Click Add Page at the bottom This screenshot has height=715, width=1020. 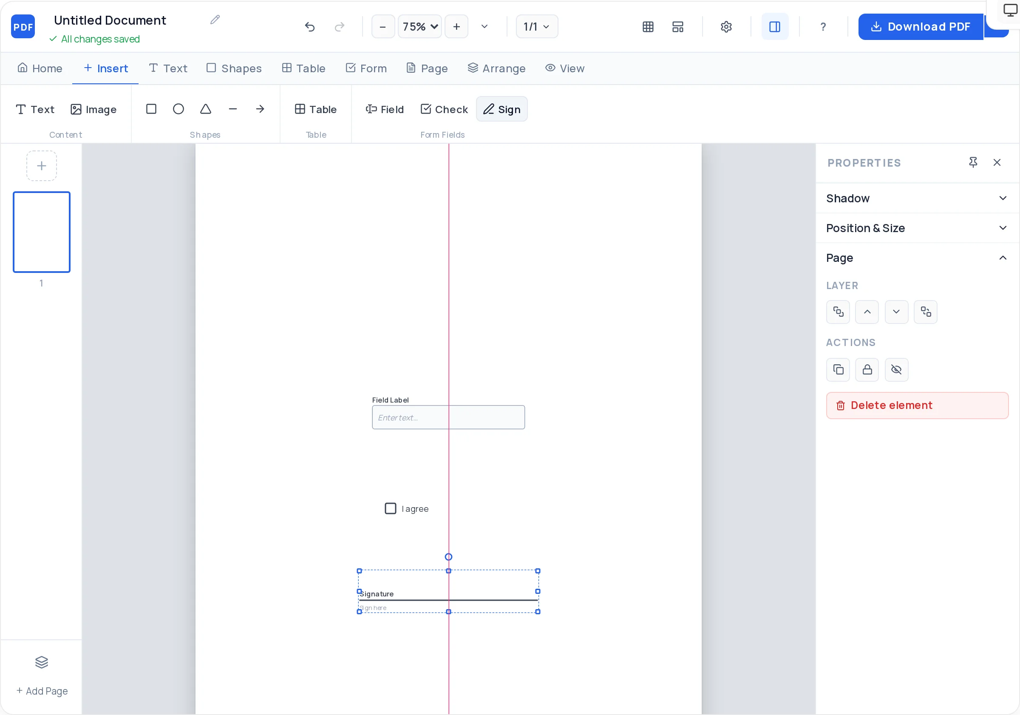42,691
